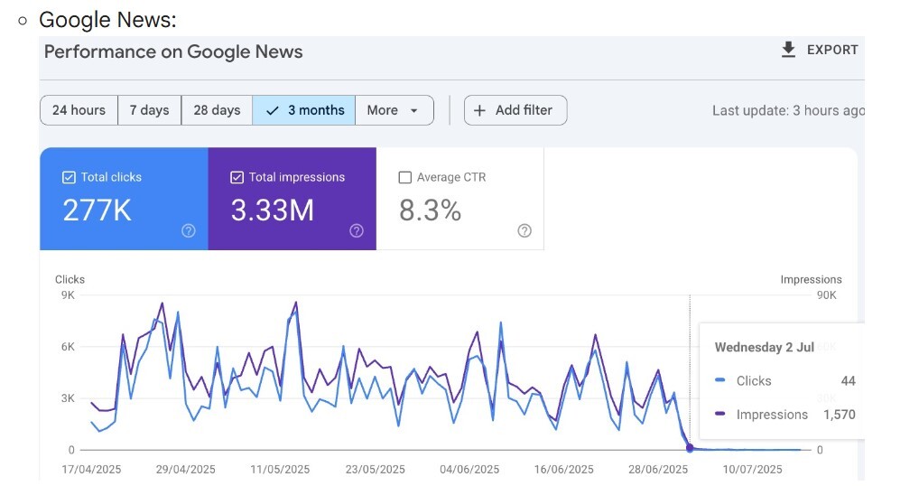Click the 28/06/2025 axis date label
The height and width of the screenshot is (486, 919).
tap(658, 470)
